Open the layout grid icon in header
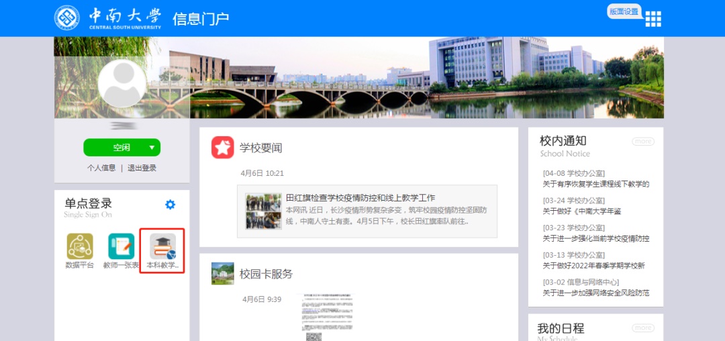The width and height of the screenshot is (725, 341). (653, 19)
